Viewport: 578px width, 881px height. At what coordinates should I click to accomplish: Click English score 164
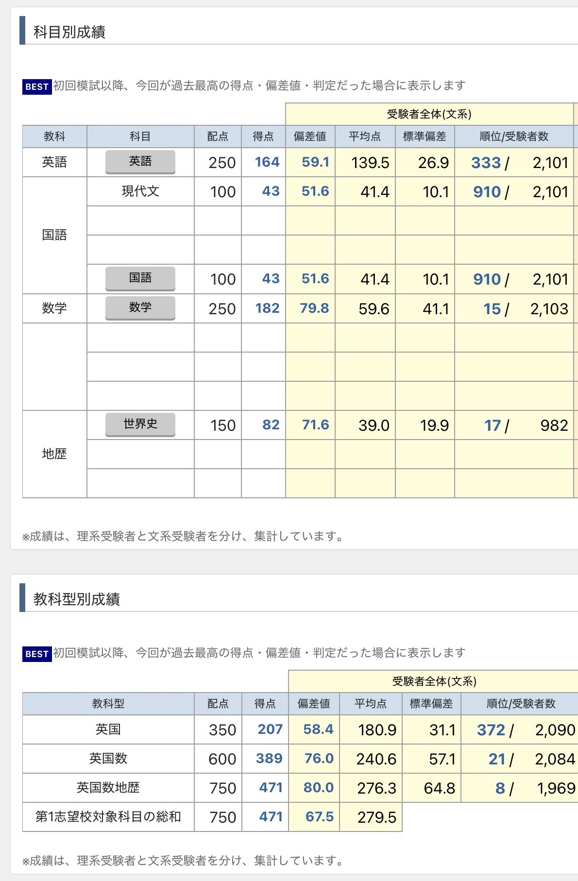(x=267, y=162)
